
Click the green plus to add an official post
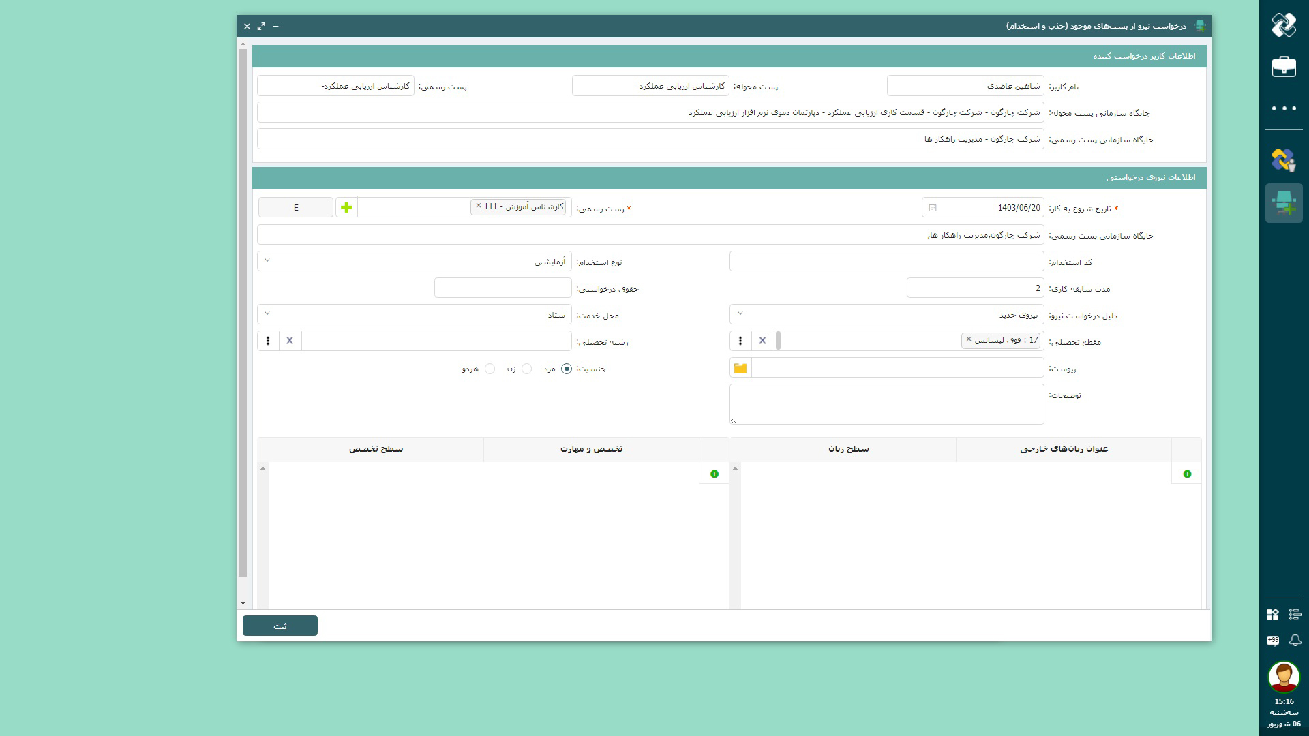346,207
